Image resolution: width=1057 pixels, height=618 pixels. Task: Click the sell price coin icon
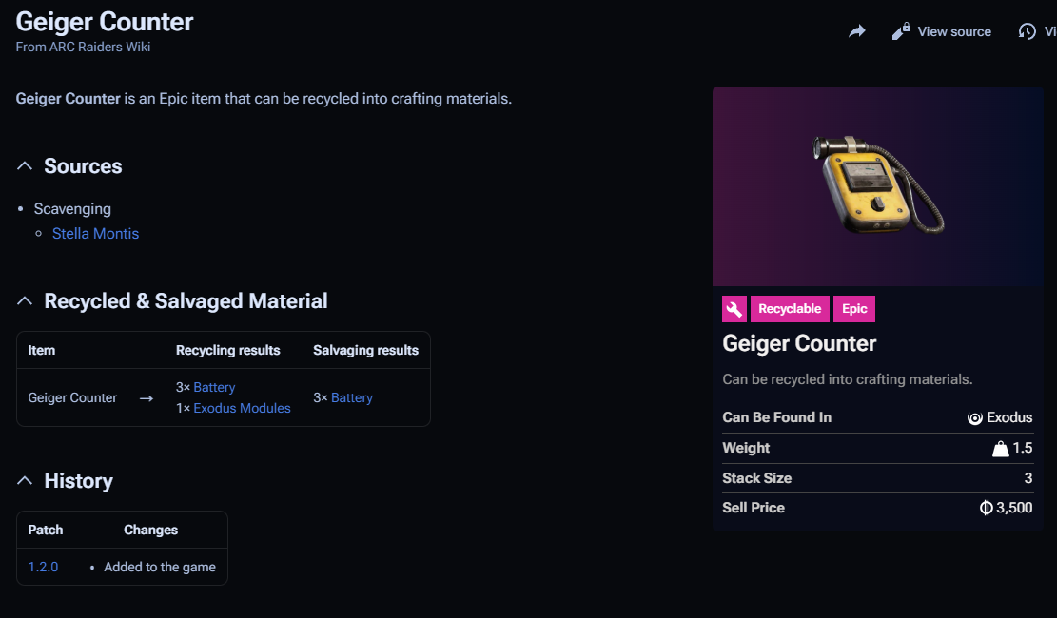coord(987,508)
